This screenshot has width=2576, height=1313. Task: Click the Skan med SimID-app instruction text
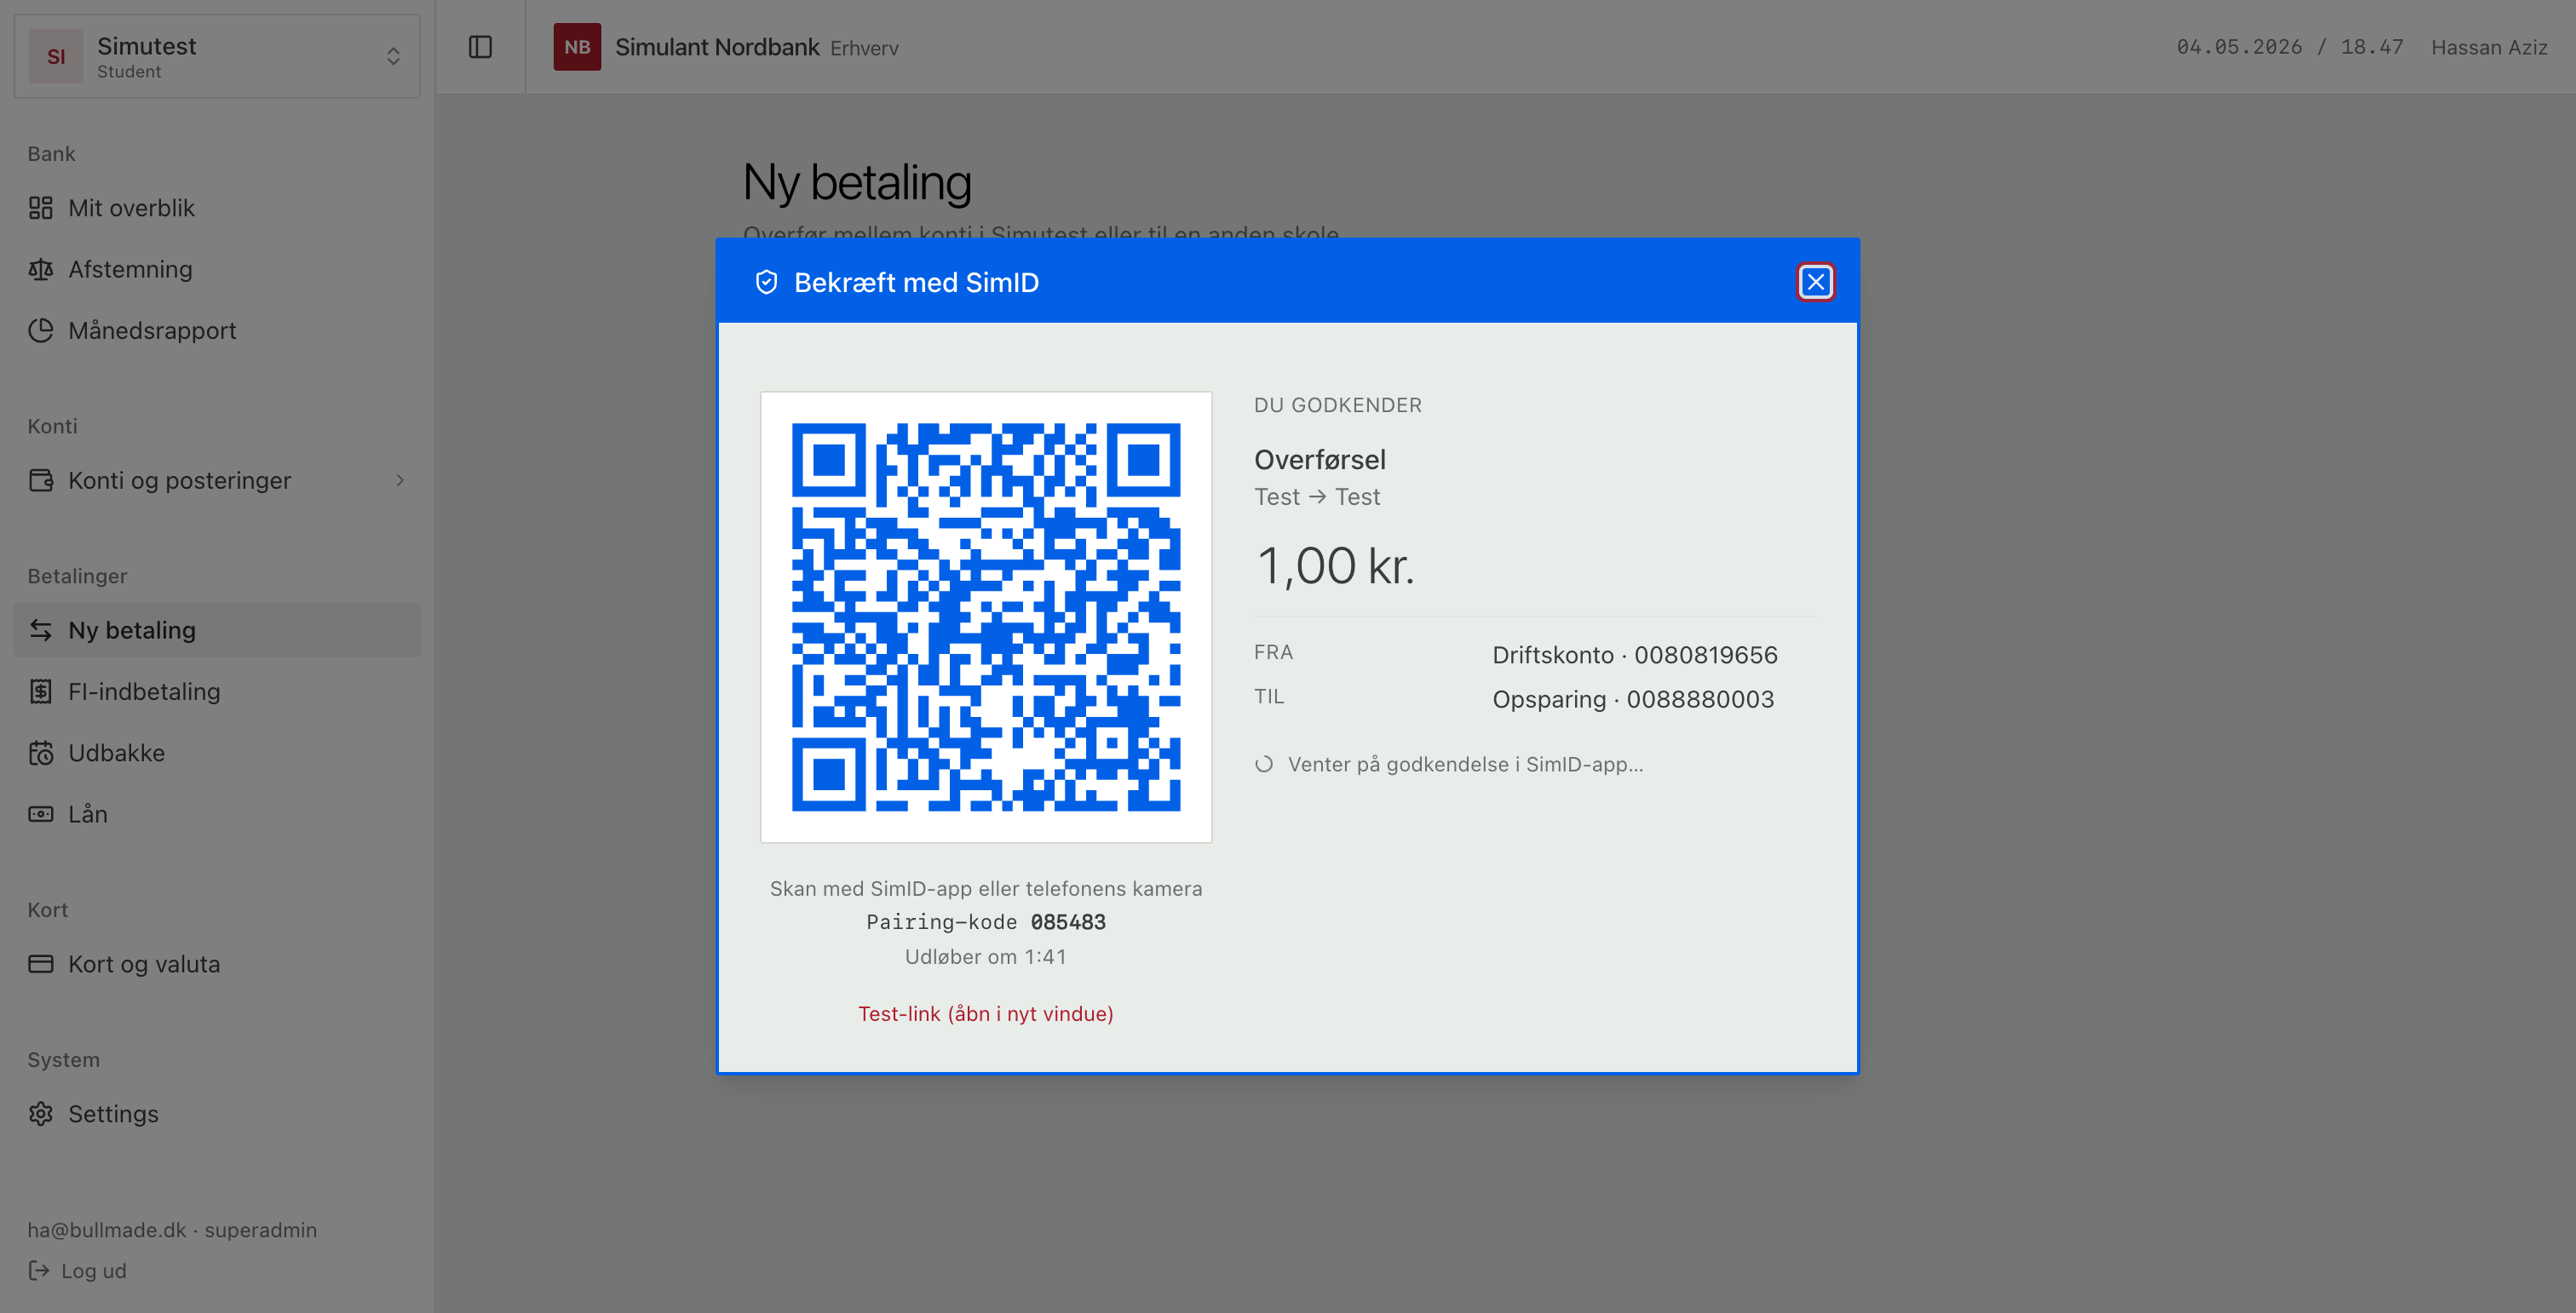(x=985, y=888)
